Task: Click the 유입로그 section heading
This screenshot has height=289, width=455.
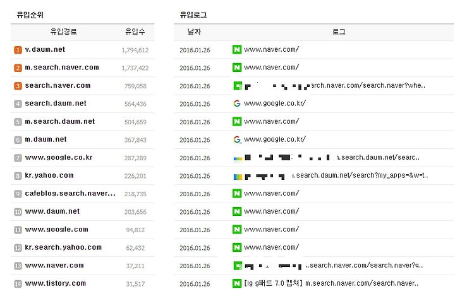Action: tap(193, 15)
